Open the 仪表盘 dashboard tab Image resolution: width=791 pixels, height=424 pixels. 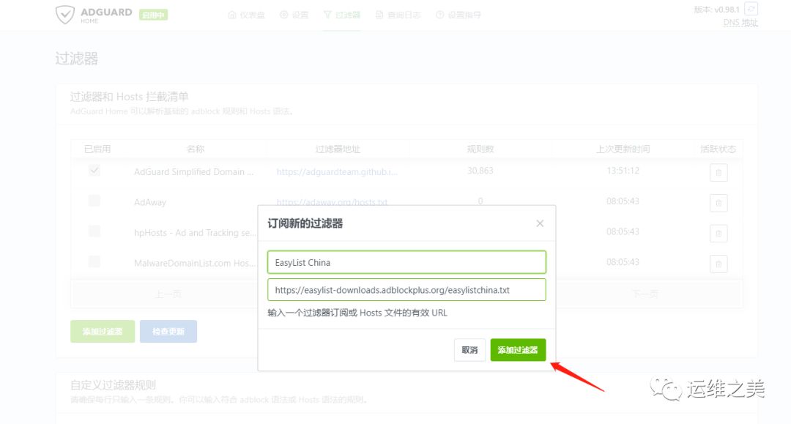[x=246, y=15]
